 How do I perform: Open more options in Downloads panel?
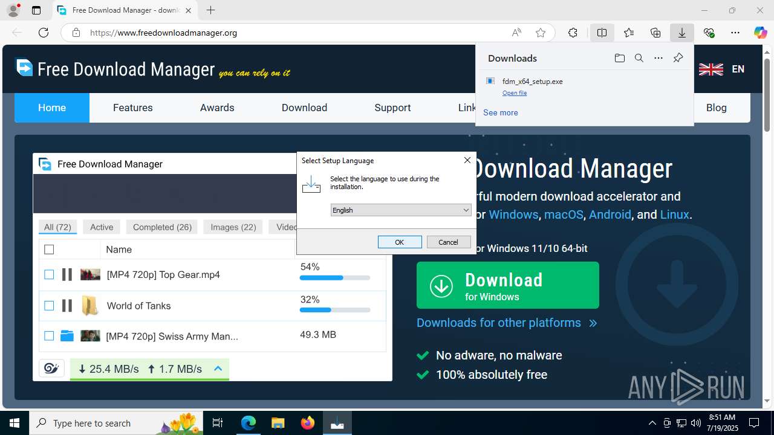[x=659, y=58]
